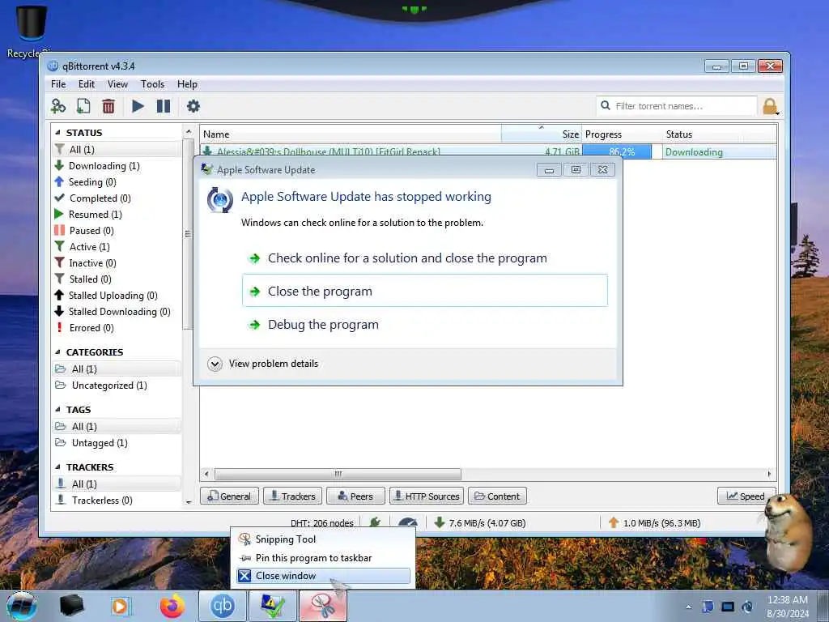Switch to the HTTP Sources tab
The height and width of the screenshot is (622, 829).
(427, 496)
